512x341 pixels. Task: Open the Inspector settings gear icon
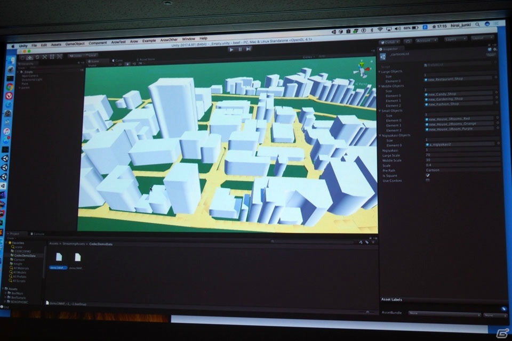(x=495, y=49)
